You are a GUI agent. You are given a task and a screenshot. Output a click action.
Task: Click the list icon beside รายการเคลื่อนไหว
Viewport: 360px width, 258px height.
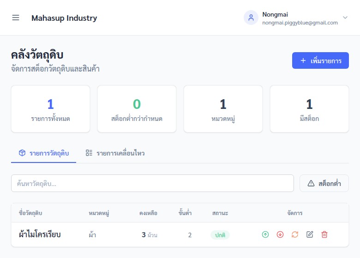pos(89,153)
